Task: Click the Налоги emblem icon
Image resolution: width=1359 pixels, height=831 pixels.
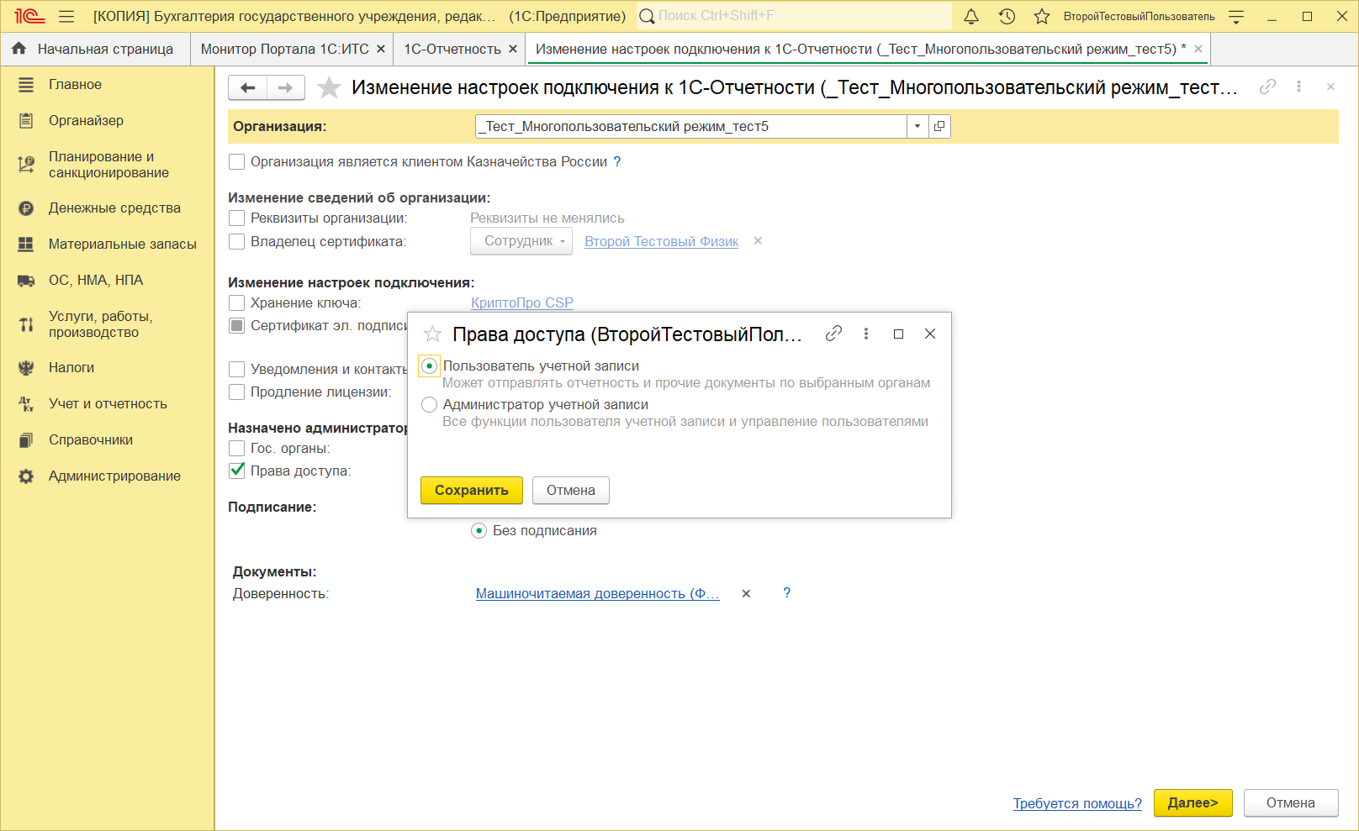Action: click(26, 368)
